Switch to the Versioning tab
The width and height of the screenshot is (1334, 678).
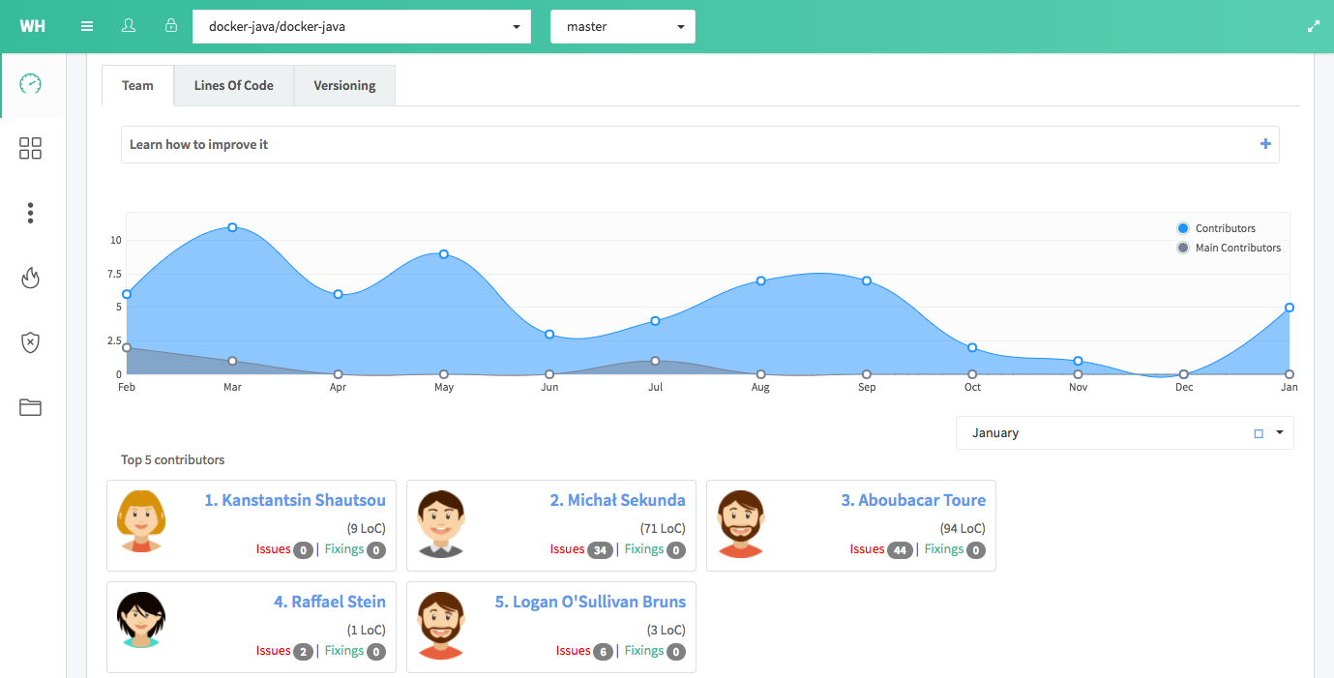click(344, 85)
